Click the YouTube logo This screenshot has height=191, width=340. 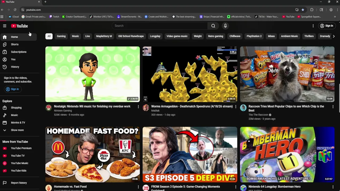coord(19,26)
